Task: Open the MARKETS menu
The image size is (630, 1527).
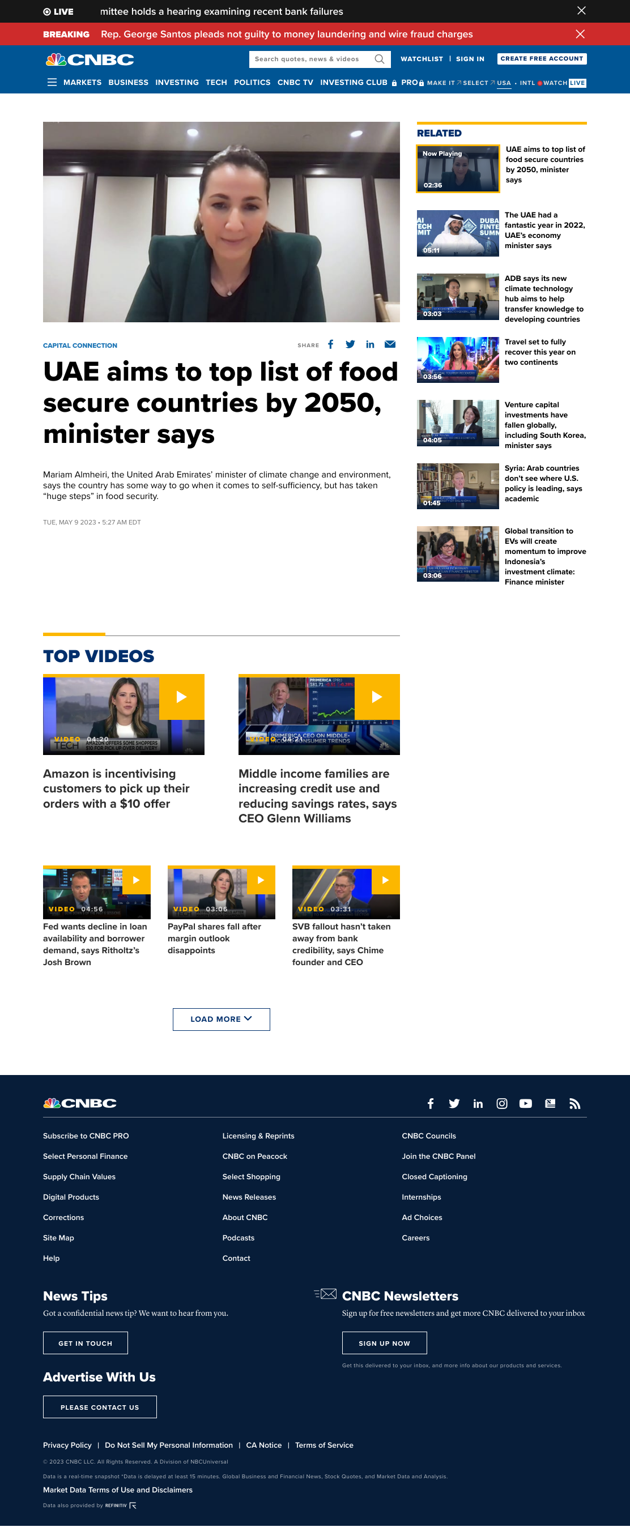Action: coord(82,82)
